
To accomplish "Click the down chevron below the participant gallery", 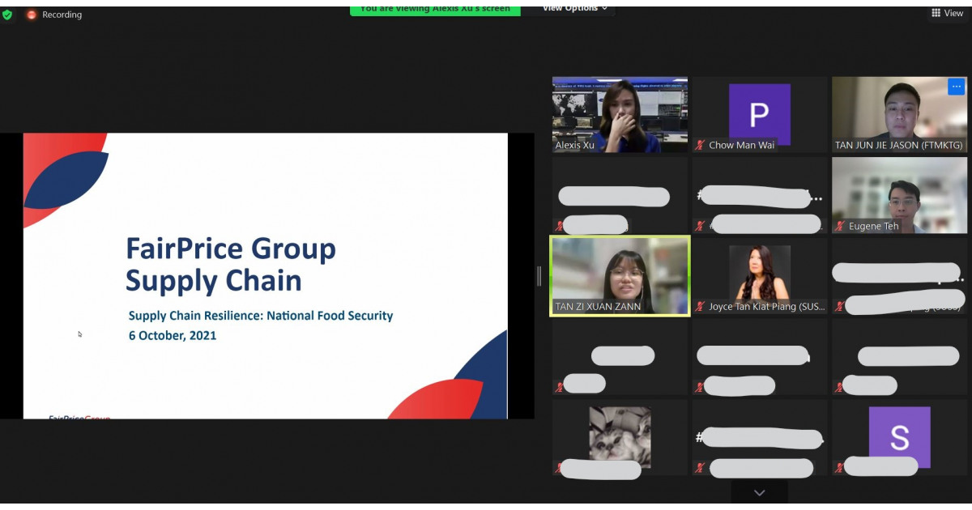I will click(x=759, y=492).
